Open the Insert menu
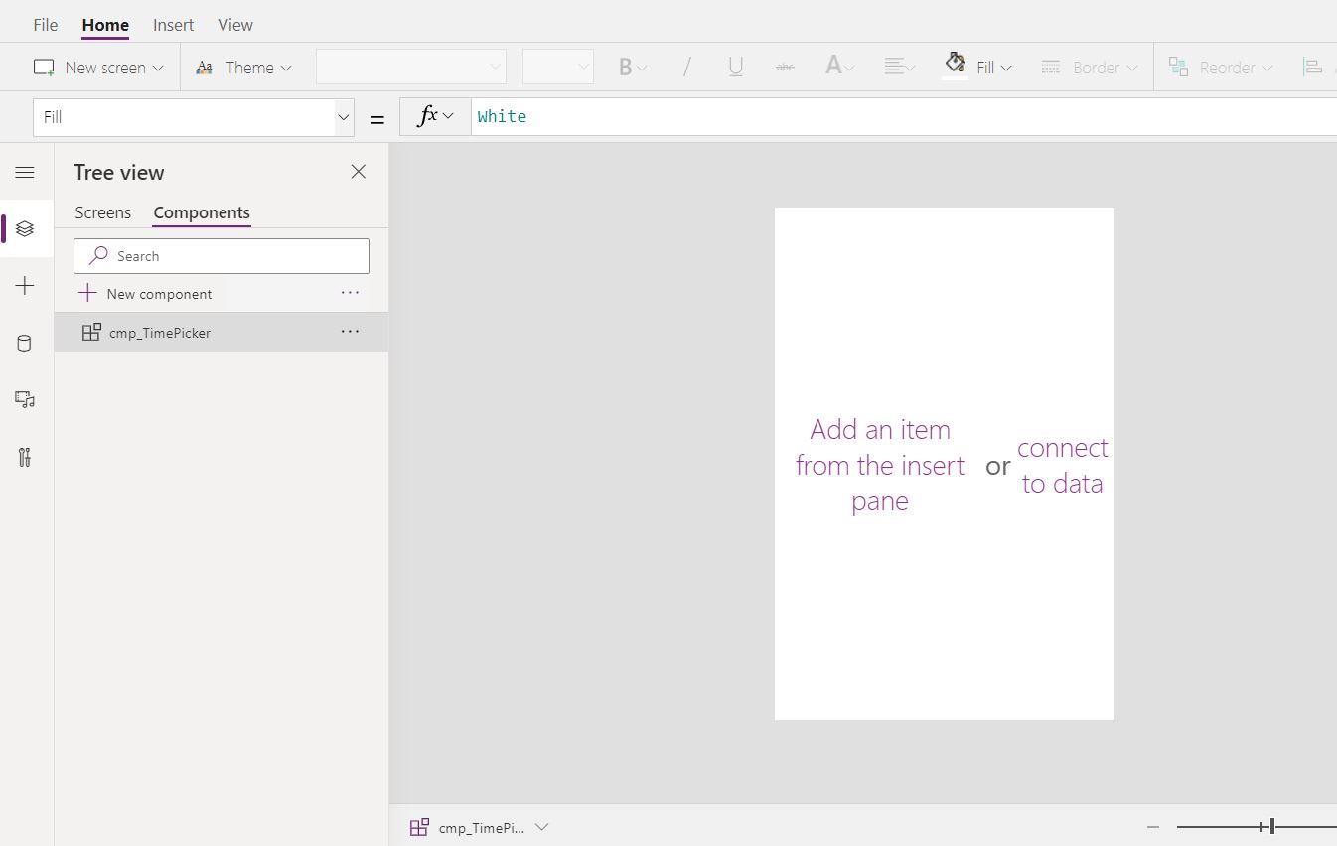 pos(173,25)
